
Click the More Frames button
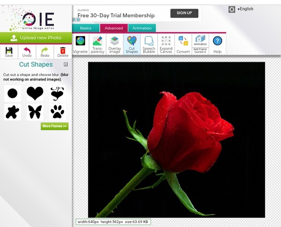[x=55, y=126]
